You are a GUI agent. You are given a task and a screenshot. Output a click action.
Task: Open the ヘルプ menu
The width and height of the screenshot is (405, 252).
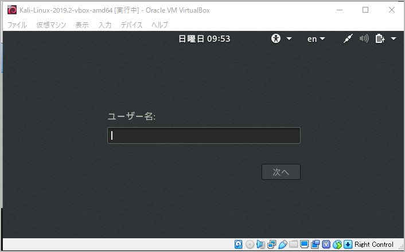160,25
